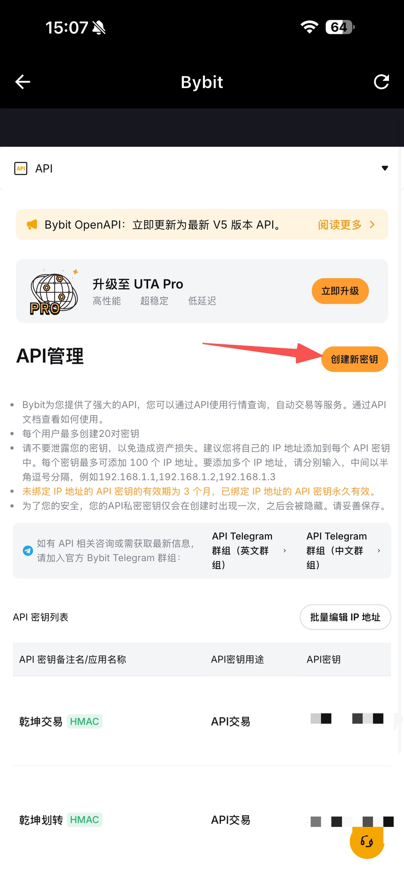Select the 乾坤交易 API key row
Screen dimensions: 404x877
coord(202,721)
